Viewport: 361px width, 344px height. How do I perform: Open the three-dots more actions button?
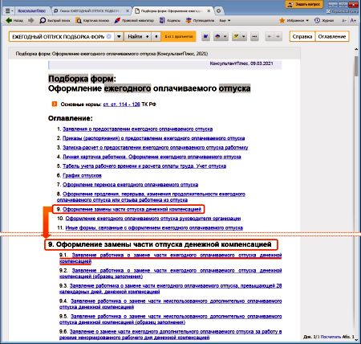[254, 36]
